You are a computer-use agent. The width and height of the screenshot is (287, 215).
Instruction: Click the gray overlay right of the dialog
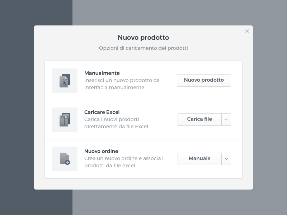270,107
